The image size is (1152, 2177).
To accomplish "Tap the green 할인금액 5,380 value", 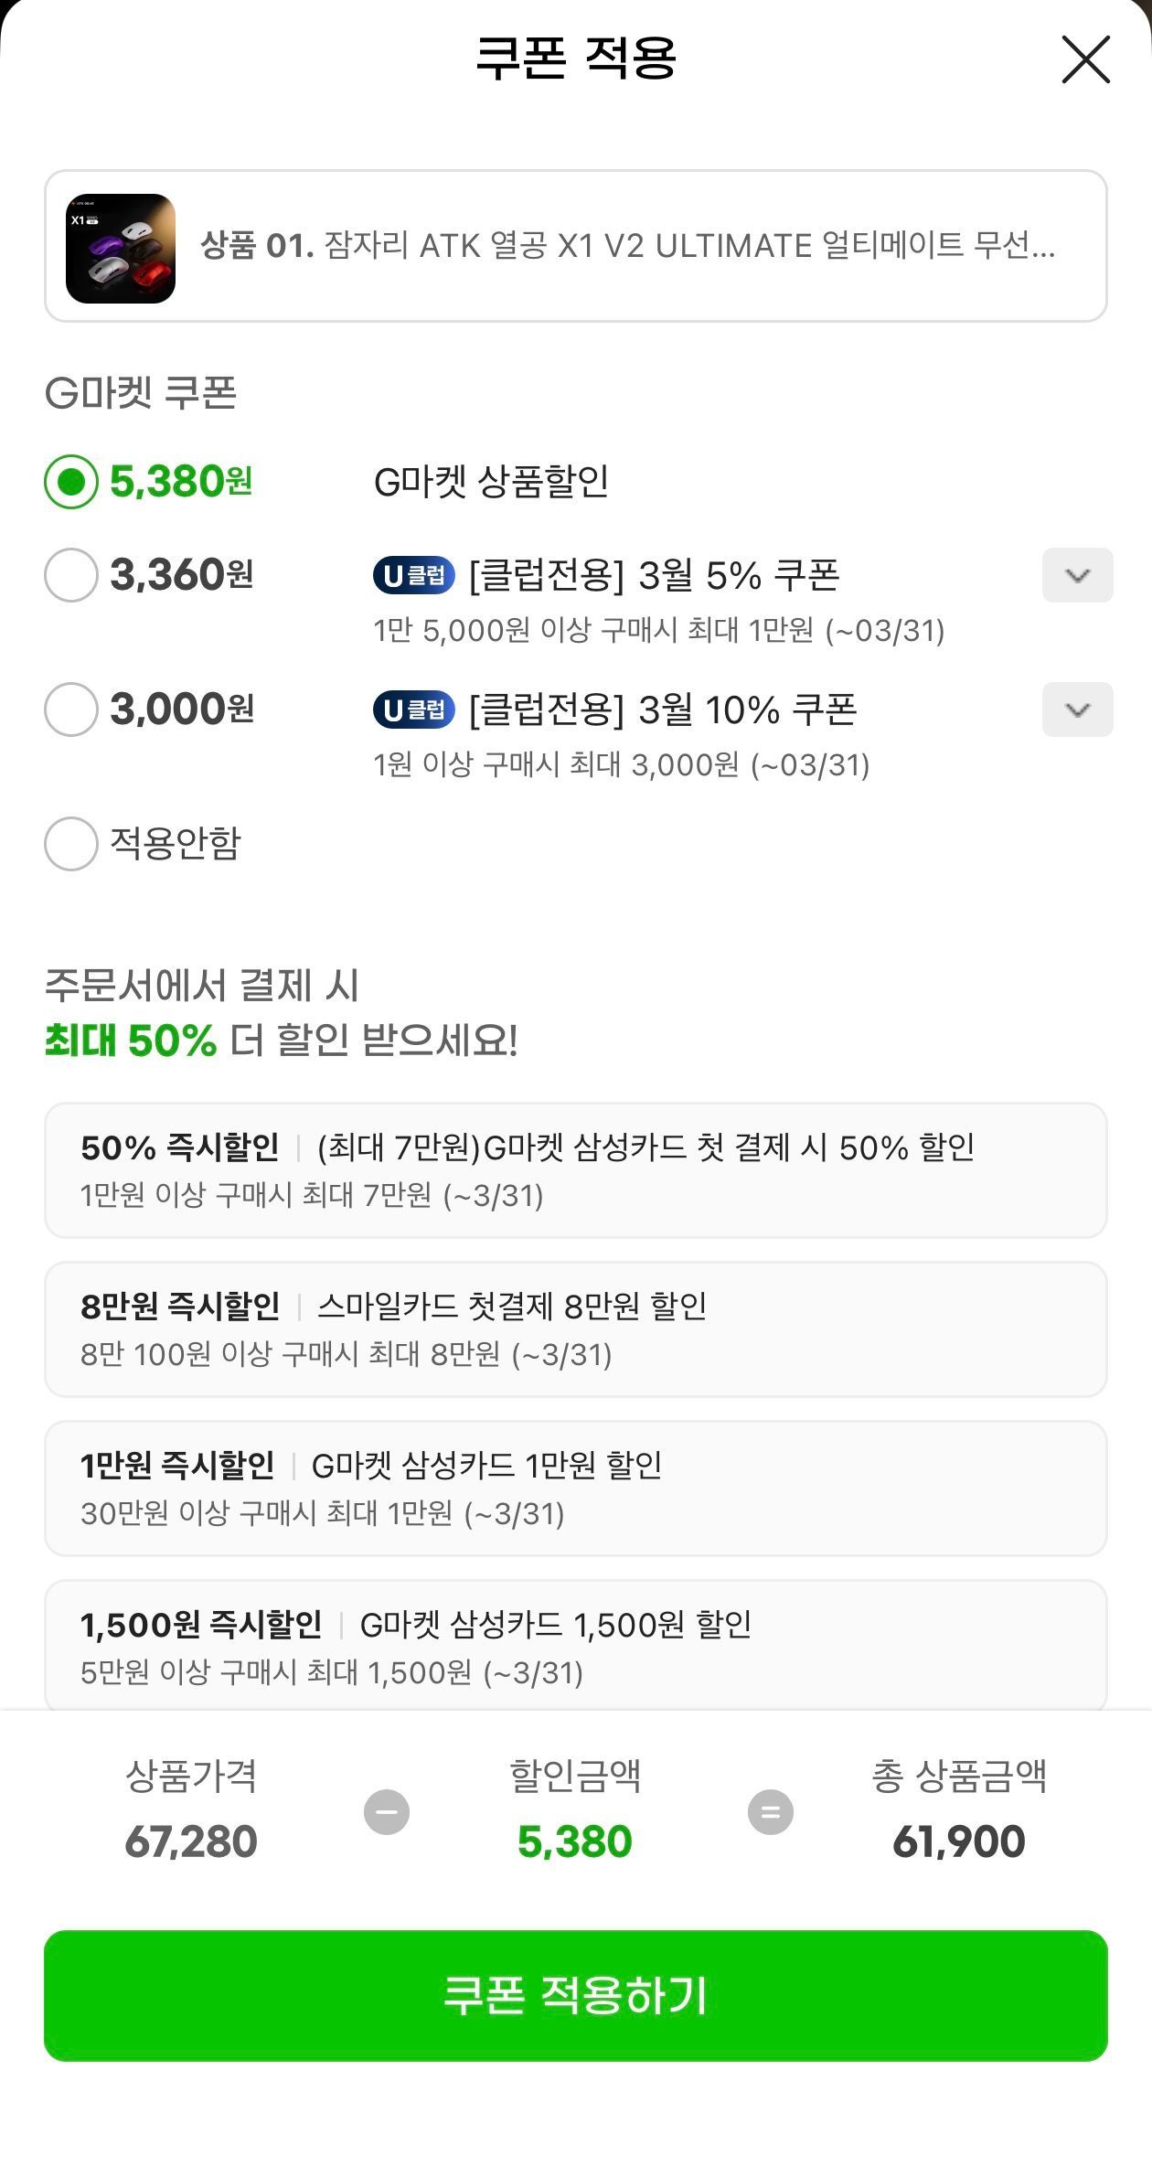I will coord(575,1841).
